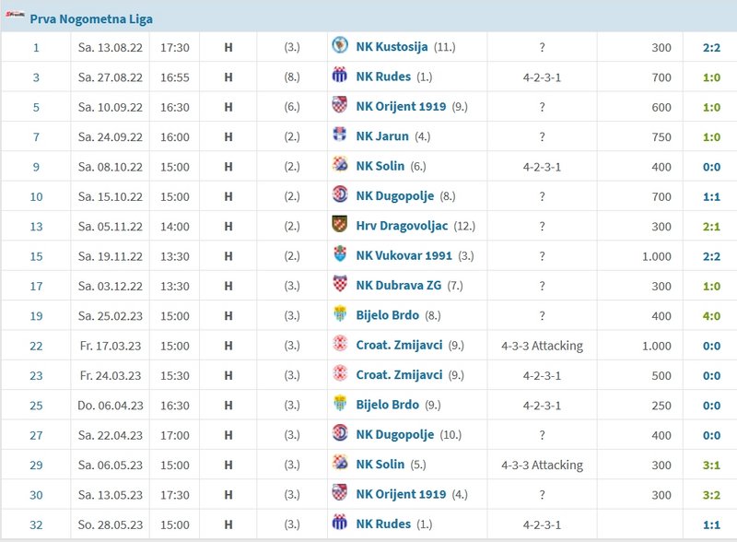Open Bijelo Brdo link in 25.02.23 row
This screenshot has width=737, height=542.
click(x=387, y=314)
